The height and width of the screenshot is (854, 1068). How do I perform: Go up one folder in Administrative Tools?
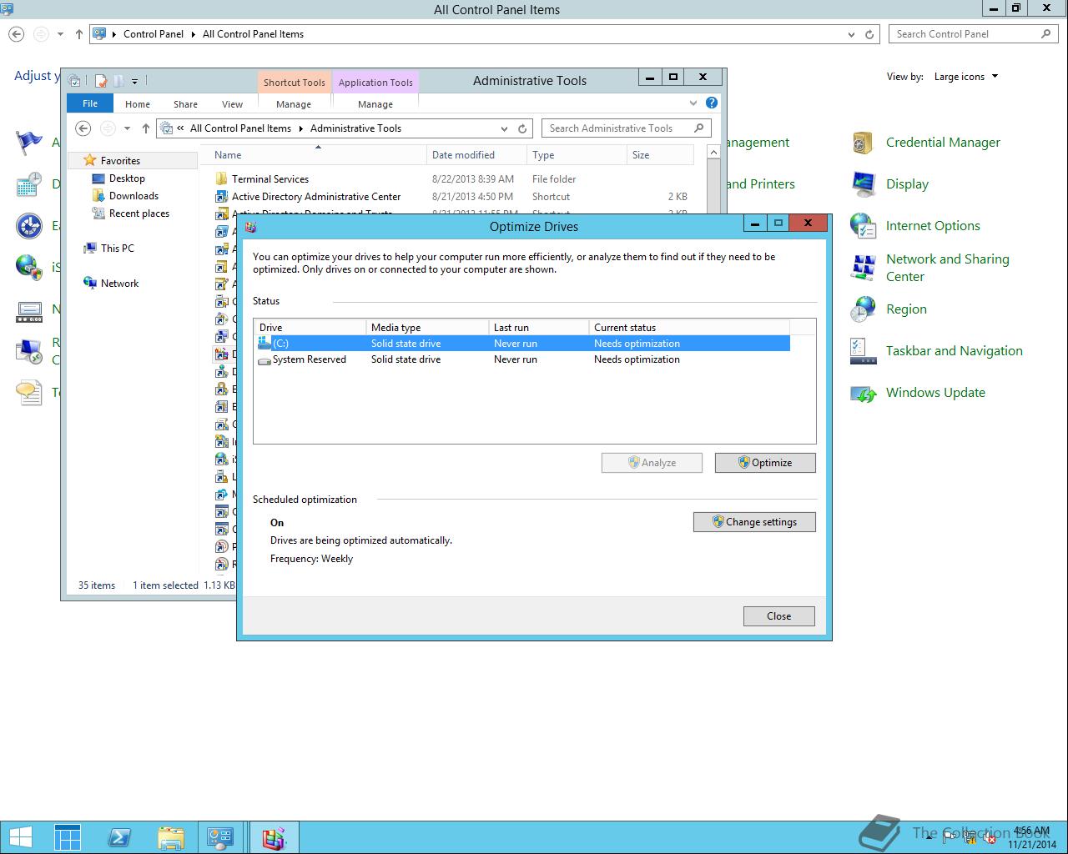pos(146,128)
